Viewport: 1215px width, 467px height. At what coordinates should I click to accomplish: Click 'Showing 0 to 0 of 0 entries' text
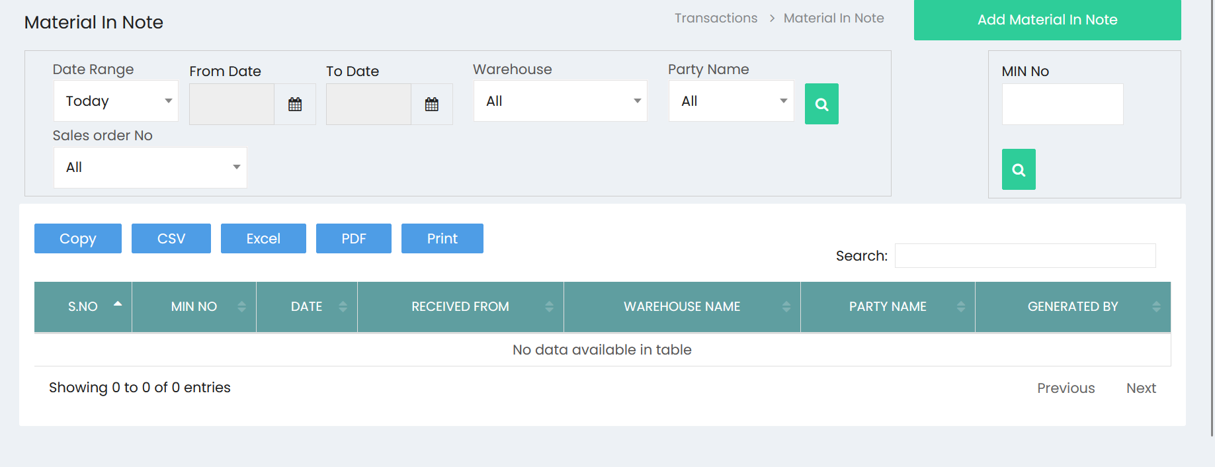[140, 388]
